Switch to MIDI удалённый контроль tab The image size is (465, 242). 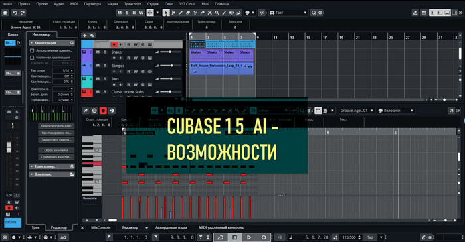point(221,227)
